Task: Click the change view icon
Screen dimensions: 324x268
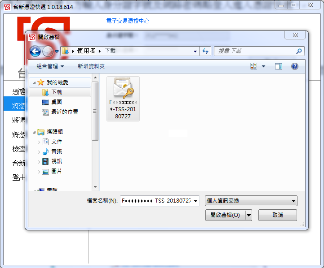Action: coord(254,66)
